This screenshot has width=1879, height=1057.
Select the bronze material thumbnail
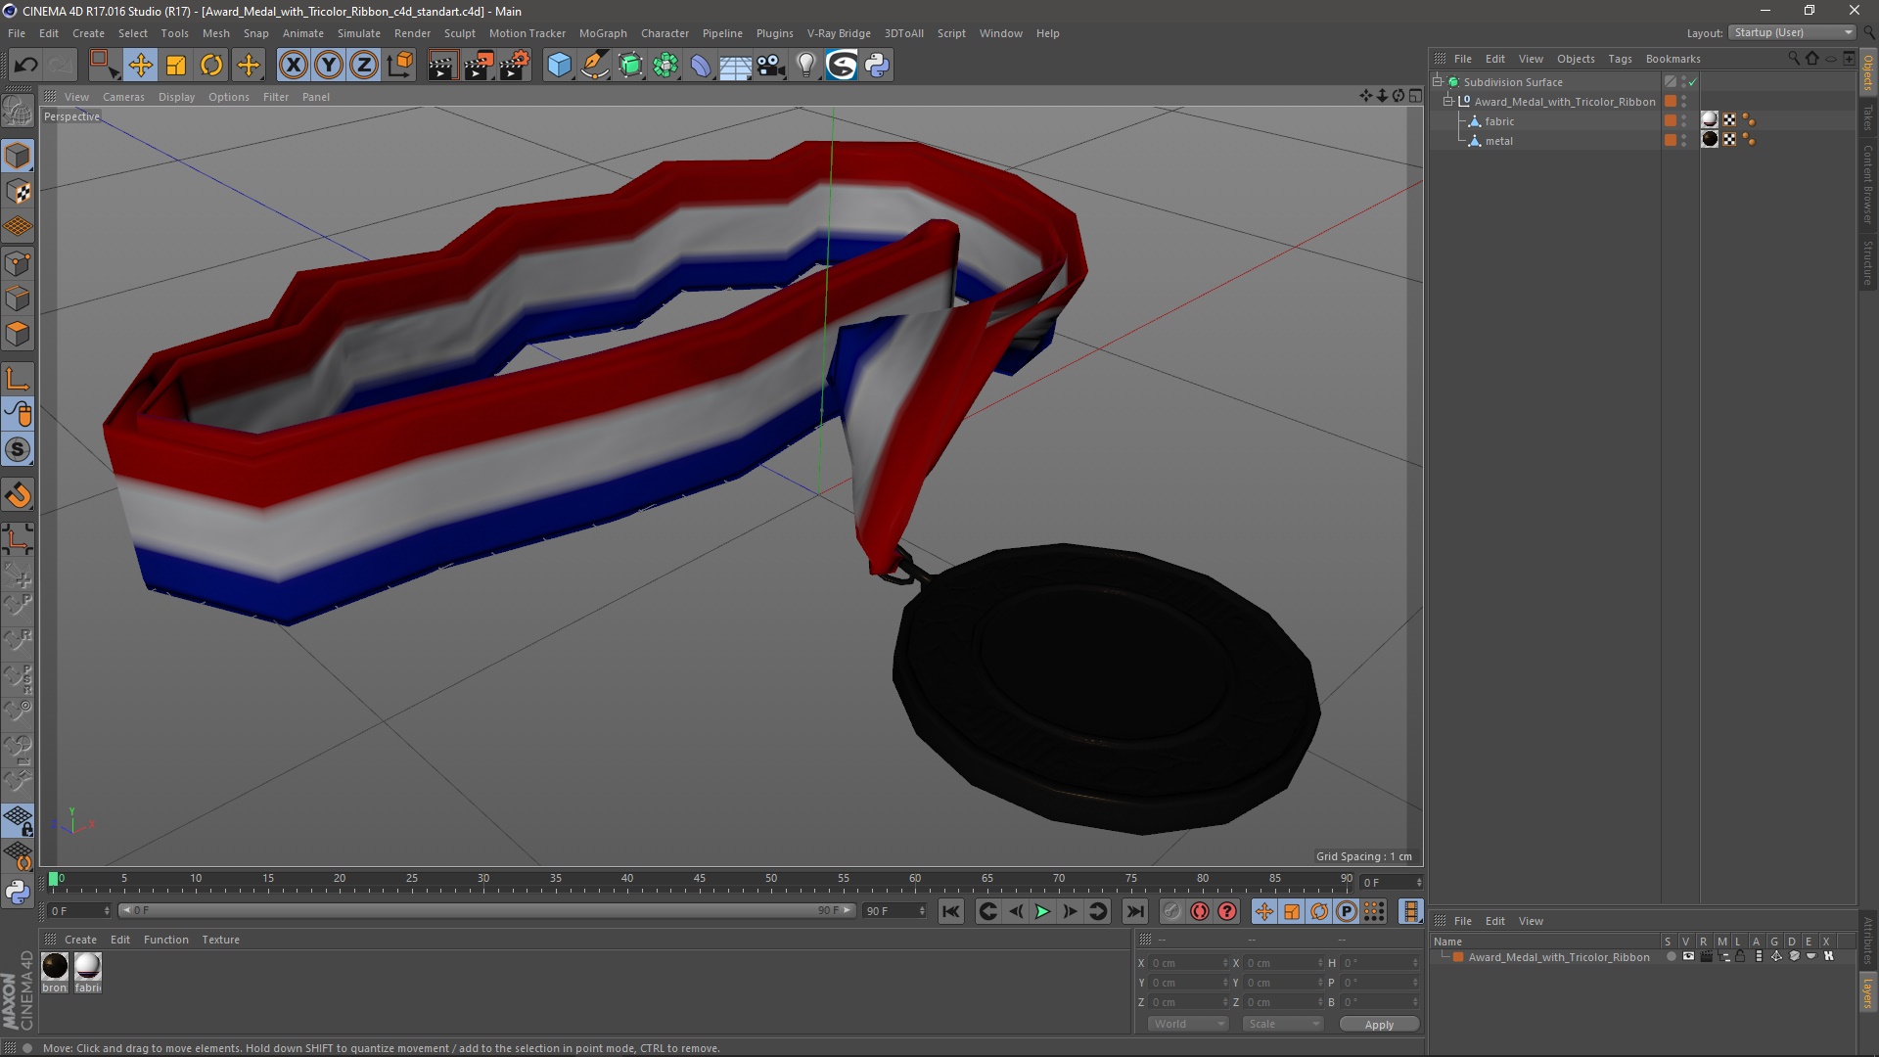point(55,967)
